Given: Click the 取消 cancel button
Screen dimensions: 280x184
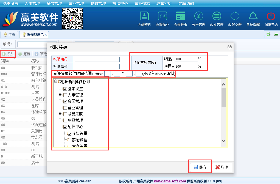Looking at the screenshot, I should pos(222,167).
